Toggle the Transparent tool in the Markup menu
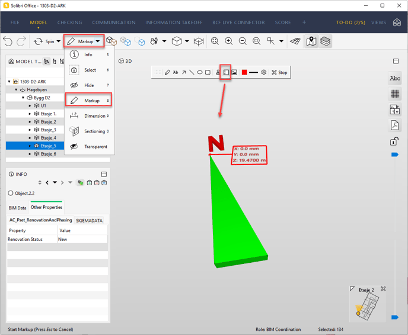408x335 pixels. [x=89, y=147]
